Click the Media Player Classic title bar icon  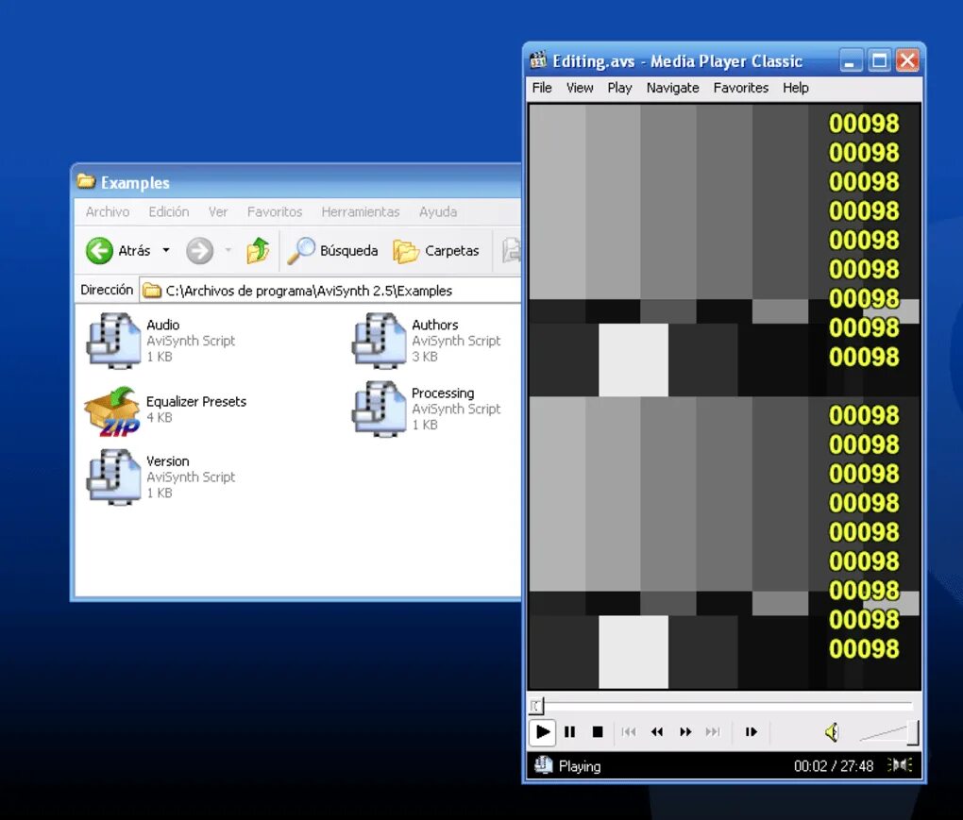538,60
